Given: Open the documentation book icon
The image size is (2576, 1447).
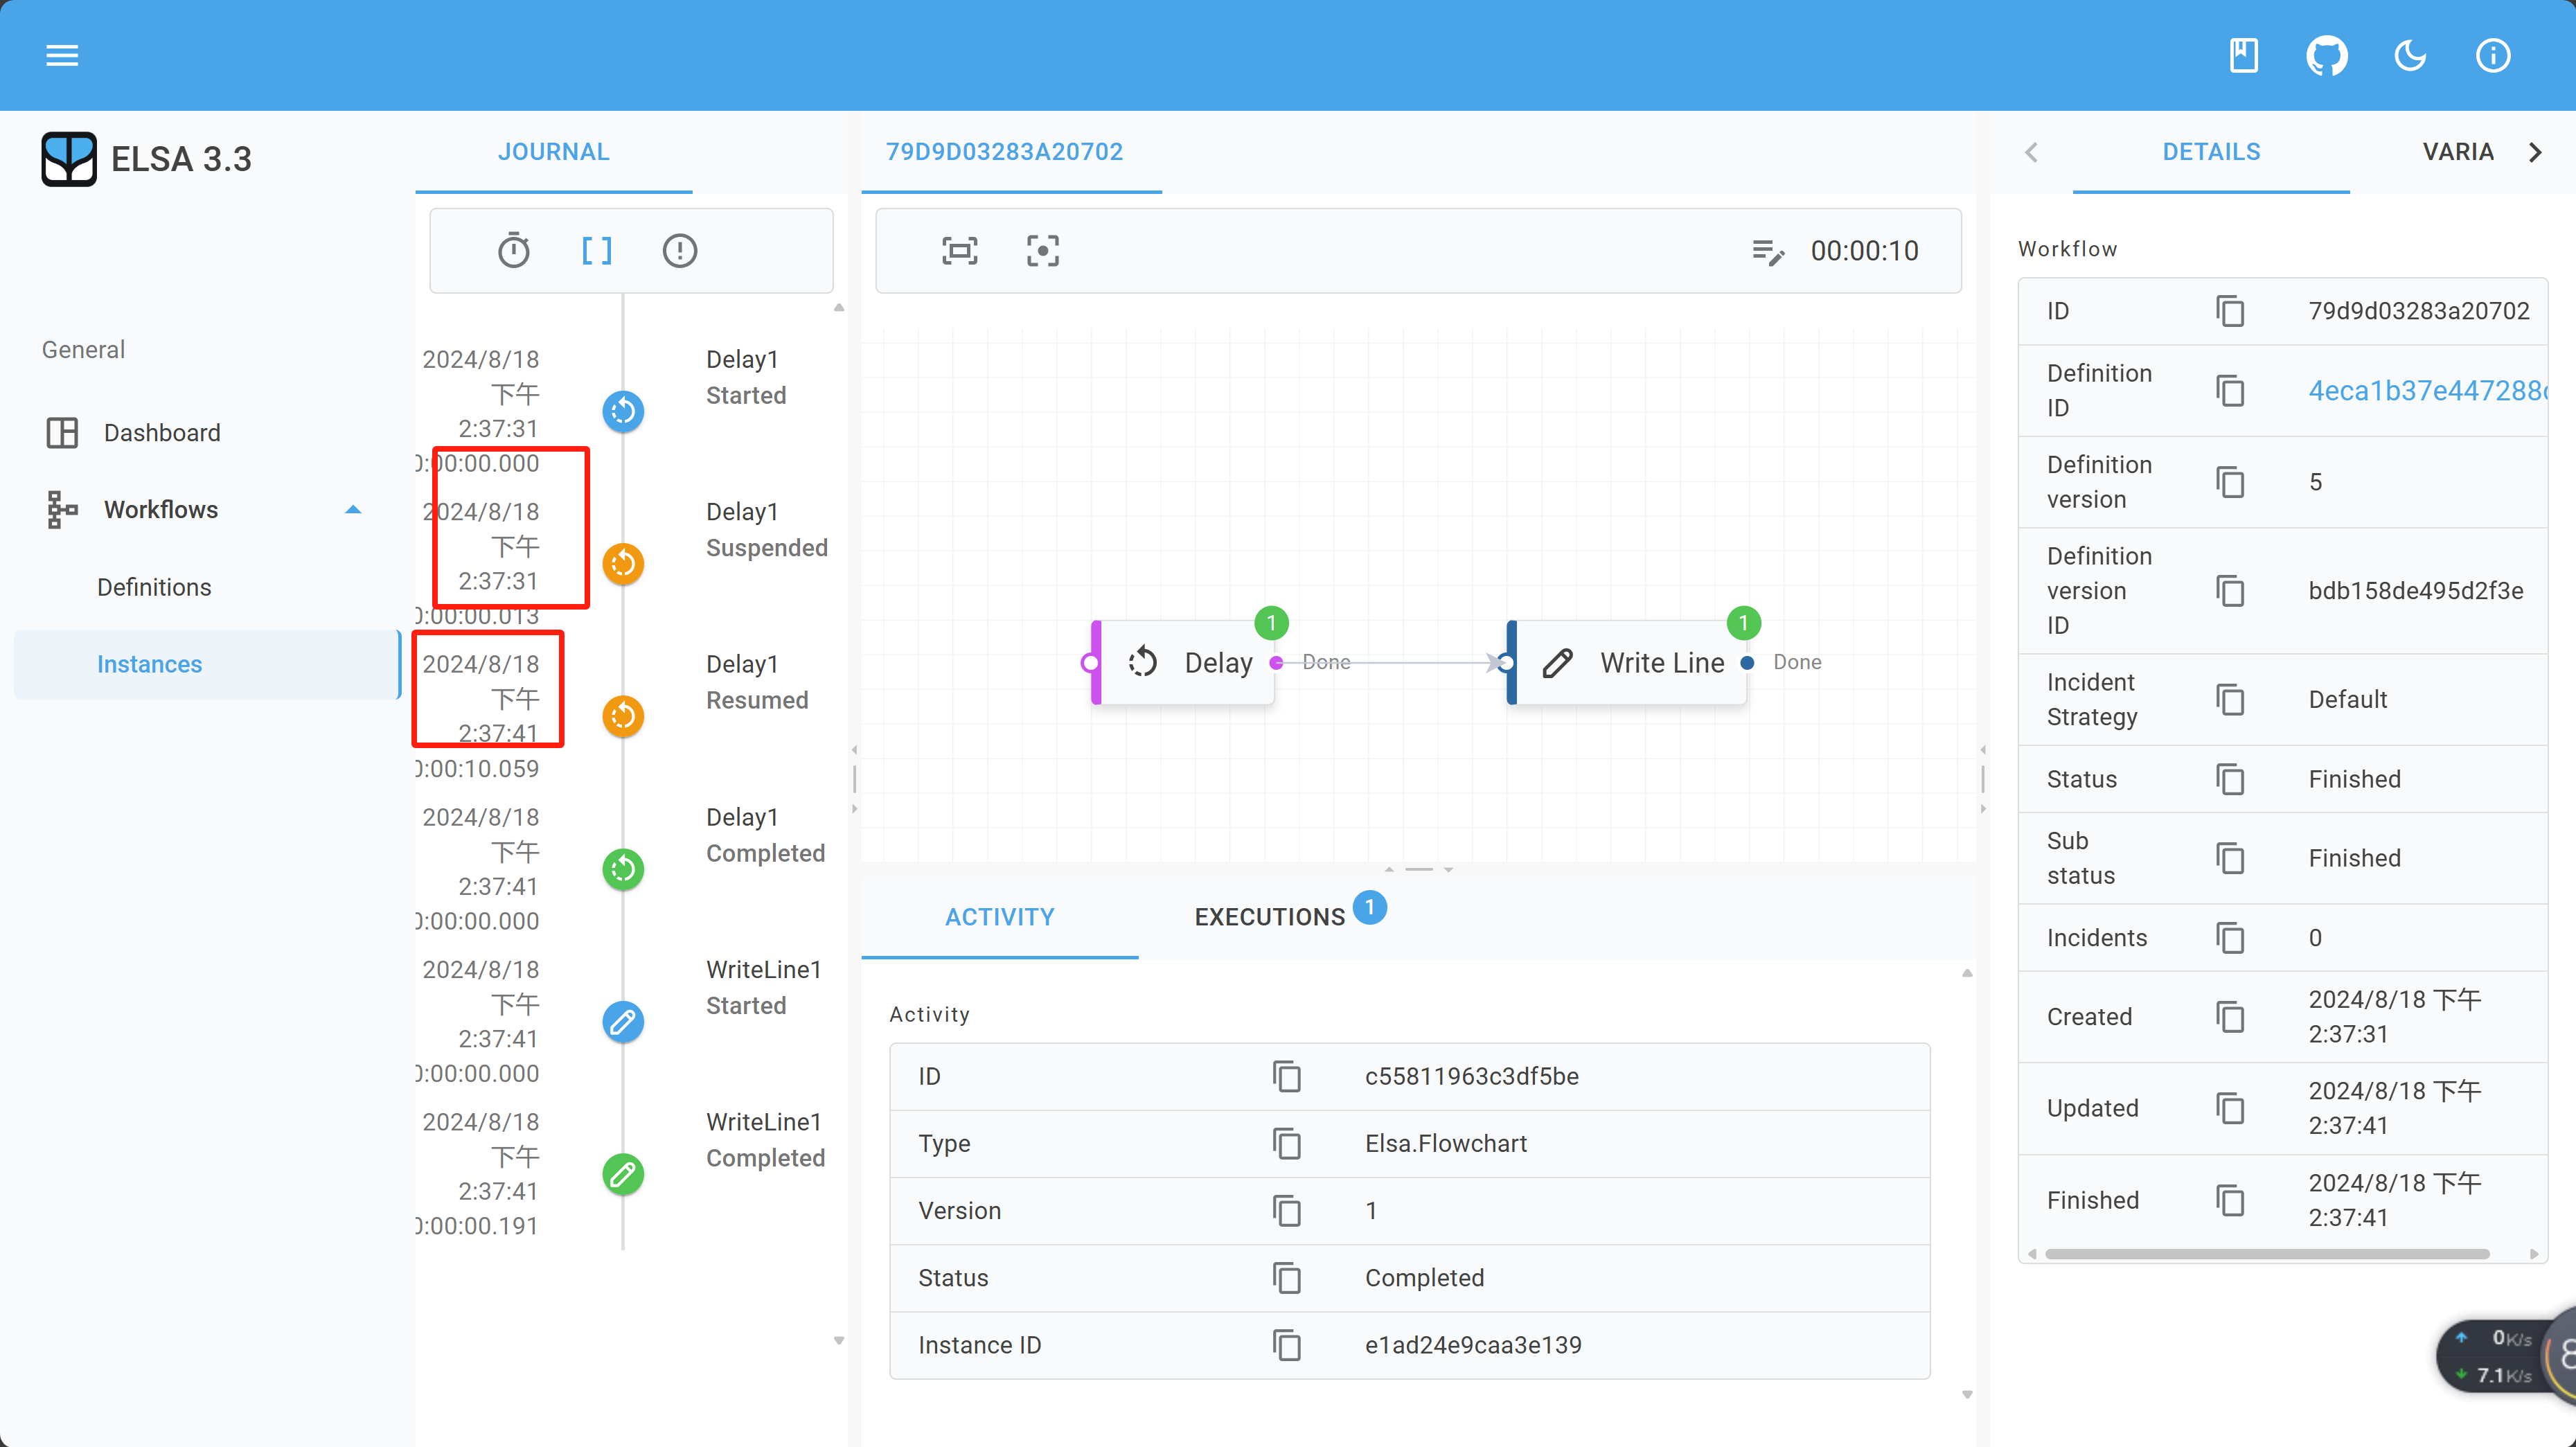Looking at the screenshot, I should (2243, 55).
